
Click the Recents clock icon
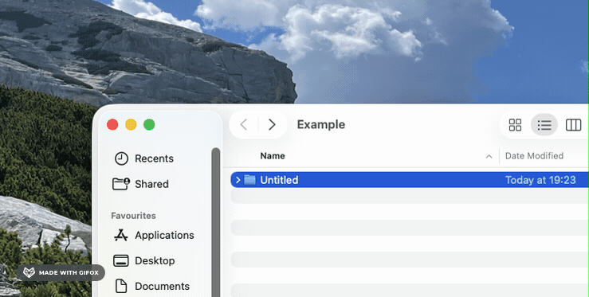pos(121,158)
